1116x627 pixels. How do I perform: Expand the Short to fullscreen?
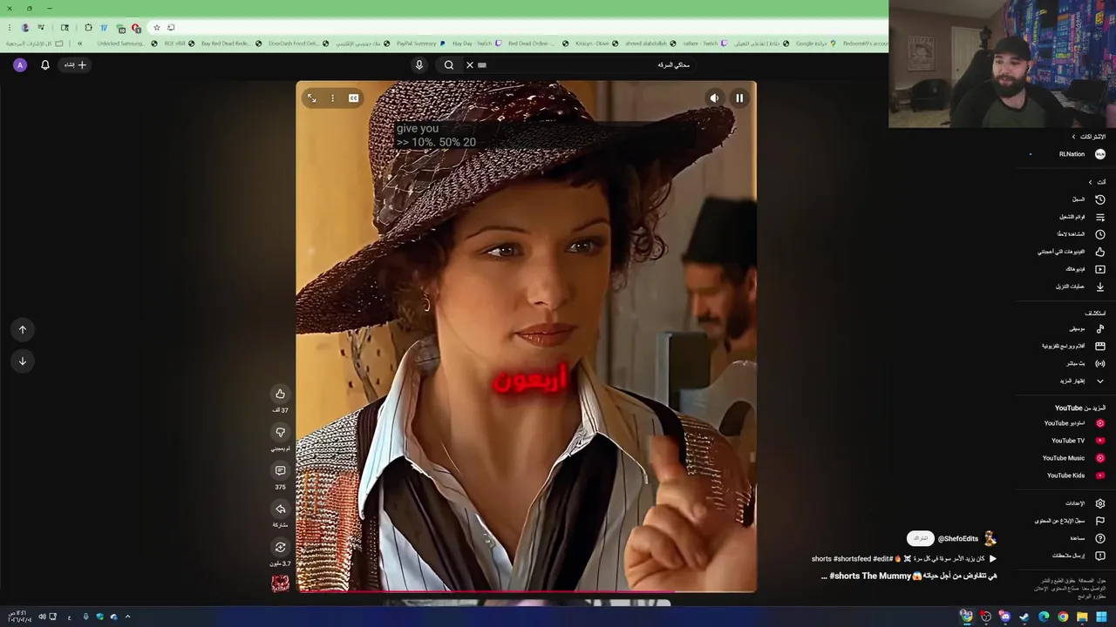pyautogui.click(x=311, y=98)
